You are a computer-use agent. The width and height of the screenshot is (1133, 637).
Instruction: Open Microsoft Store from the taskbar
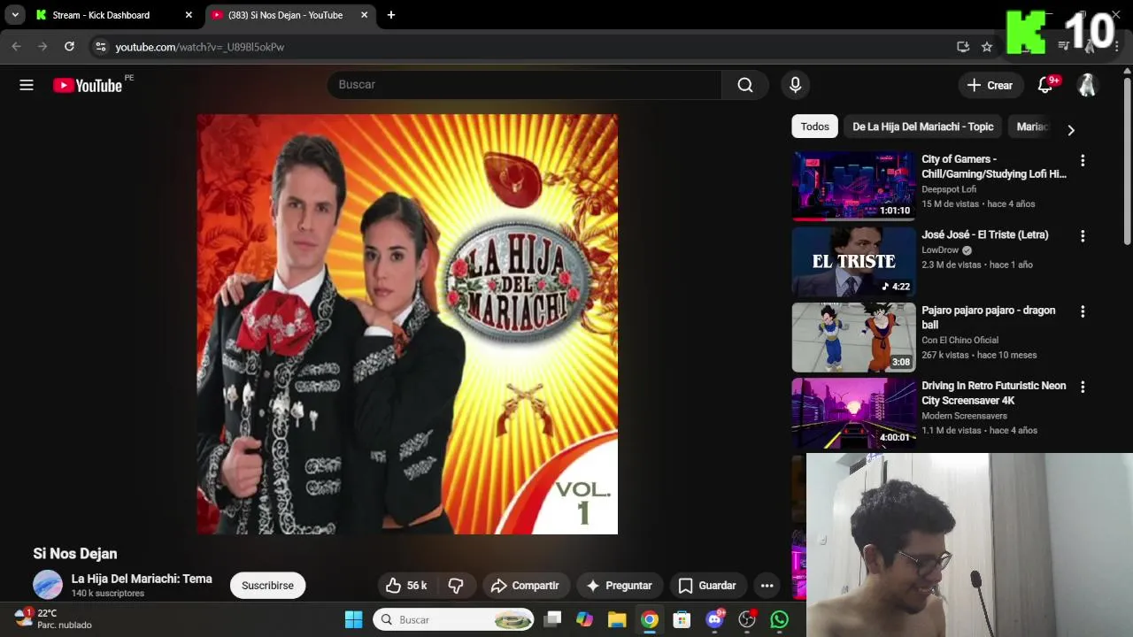[682, 619]
